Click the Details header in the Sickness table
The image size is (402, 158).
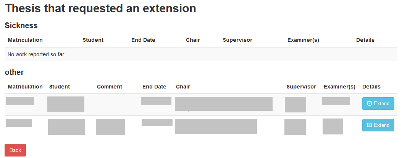click(365, 40)
